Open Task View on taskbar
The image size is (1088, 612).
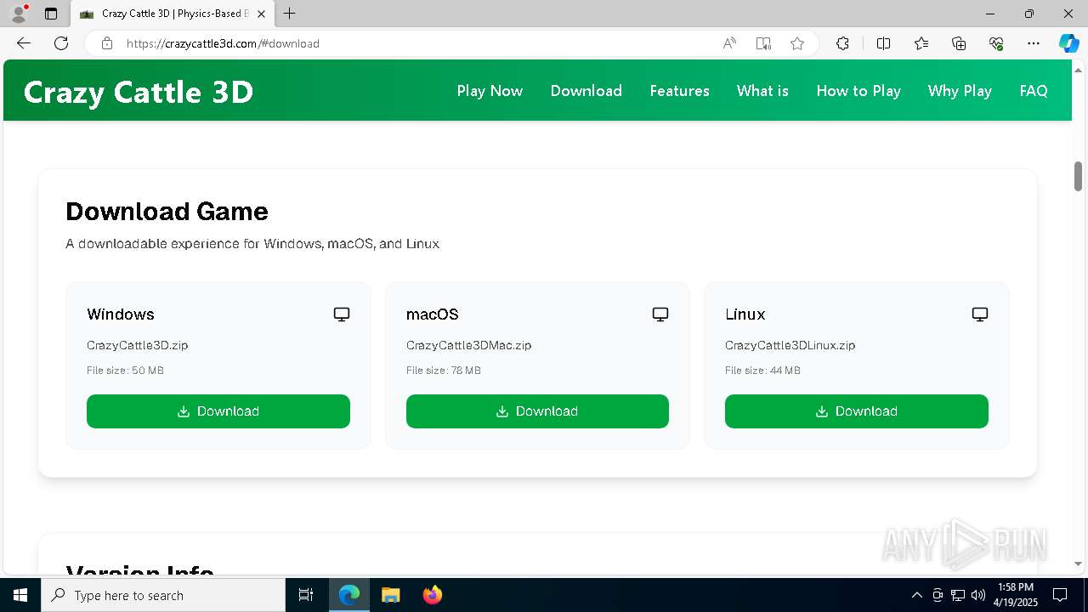tap(306, 595)
